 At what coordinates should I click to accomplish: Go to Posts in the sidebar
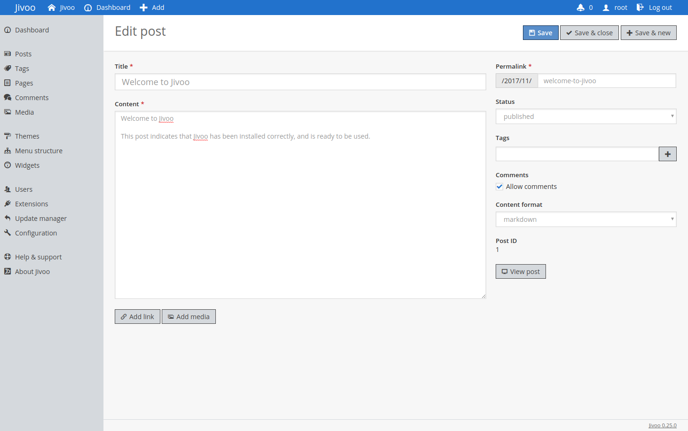click(x=23, y=54)
